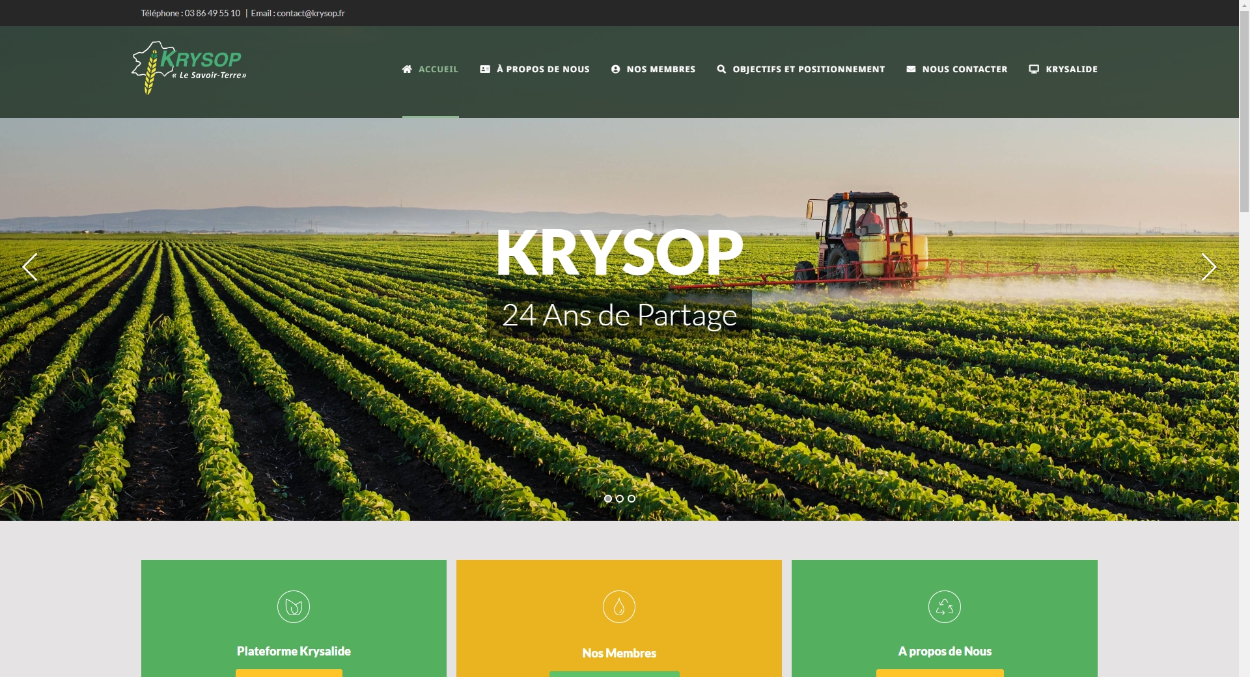
Task: Click the Plateforme Krysalide card title
Action: coord(294,651)
